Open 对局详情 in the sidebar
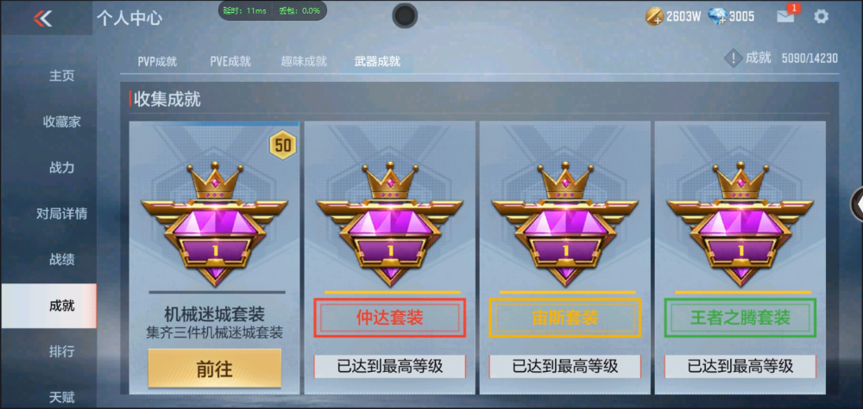 (61, 214)
